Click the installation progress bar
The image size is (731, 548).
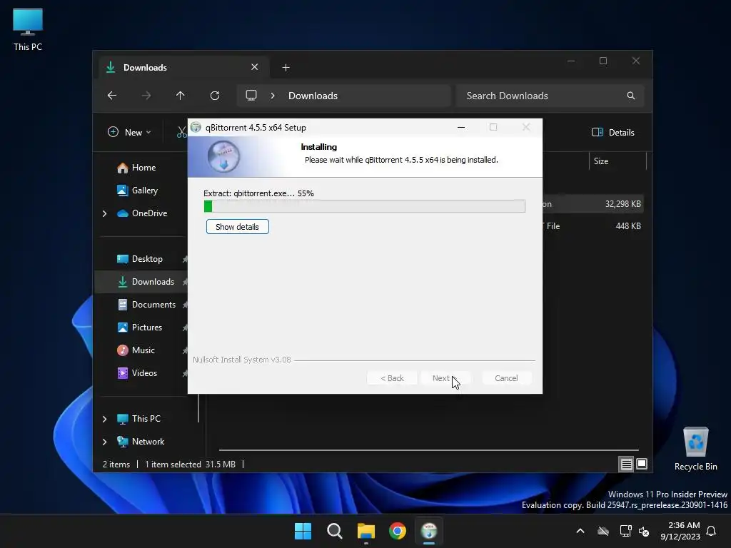365,206
